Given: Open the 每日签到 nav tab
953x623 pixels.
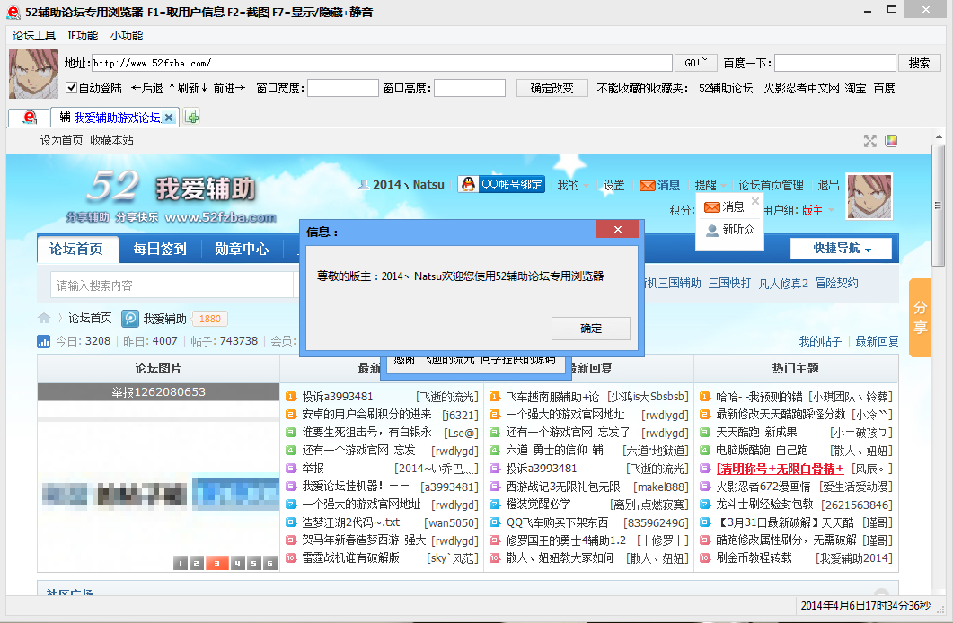Looking at the screenshot, I should (160, 249).
